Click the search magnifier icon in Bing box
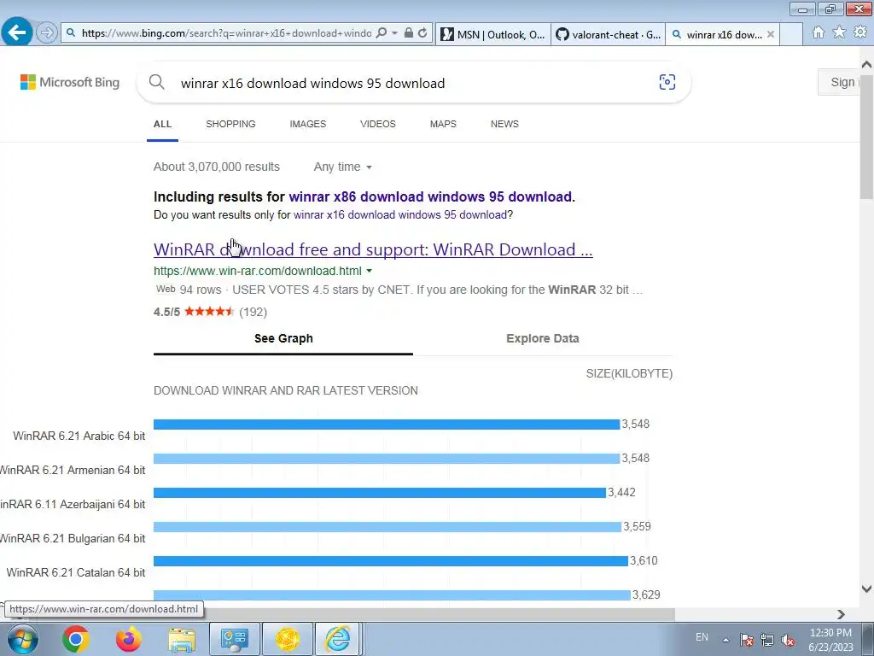The height and width of the screenshot is (656, 874). pos(157,83)
